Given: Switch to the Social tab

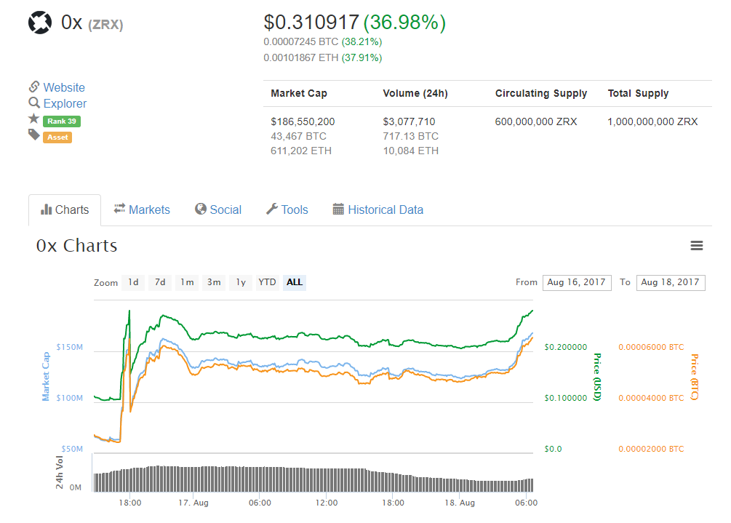Looking at the screenshot, I should (218, 210).
